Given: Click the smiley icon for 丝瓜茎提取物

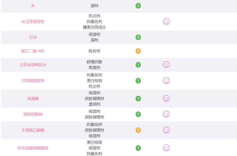Looking at the screenshot, I should (x=166, y=21).
